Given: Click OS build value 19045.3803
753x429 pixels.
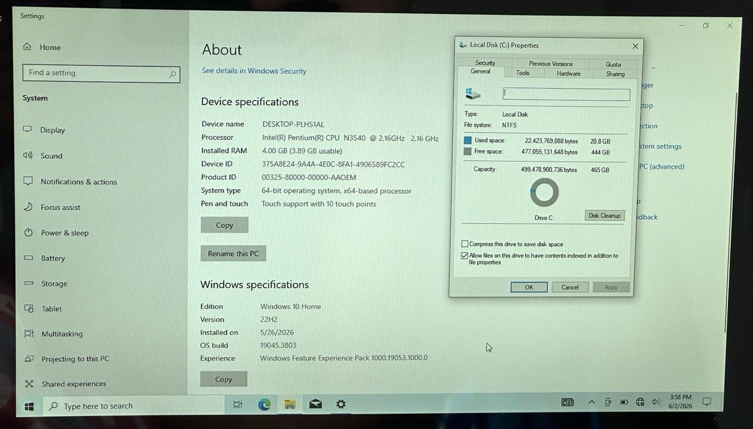Looking at the screenshot, I should pyautogui.click(x=278, y=345).
